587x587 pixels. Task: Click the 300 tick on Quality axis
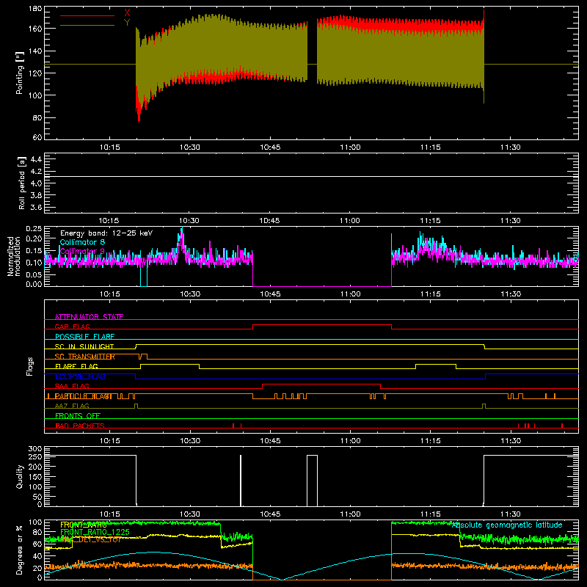click(x=35, y=449)
